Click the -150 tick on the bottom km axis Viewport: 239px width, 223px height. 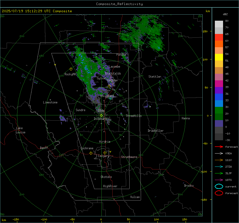[x=16, y=219]
